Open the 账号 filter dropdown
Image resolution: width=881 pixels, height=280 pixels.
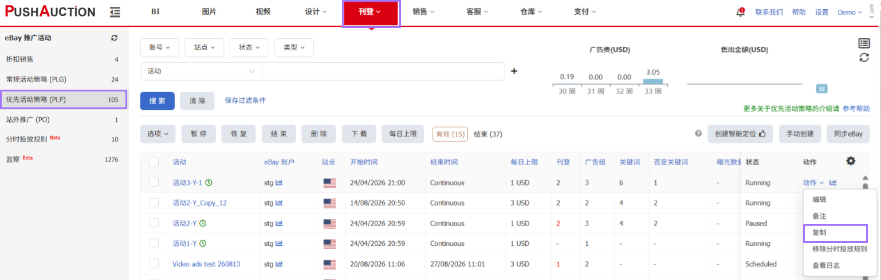coord(160,47)
